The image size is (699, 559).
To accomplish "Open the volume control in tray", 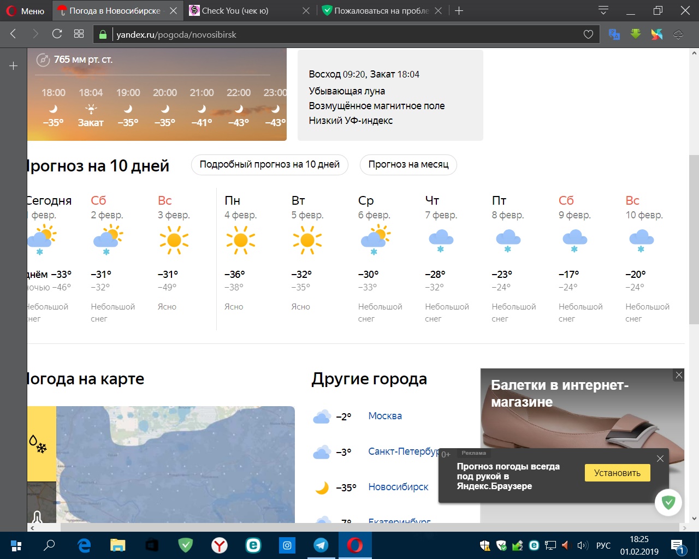I will 582,545.
